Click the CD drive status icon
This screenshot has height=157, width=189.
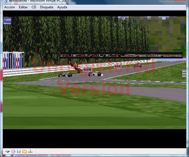click(13, 151)
